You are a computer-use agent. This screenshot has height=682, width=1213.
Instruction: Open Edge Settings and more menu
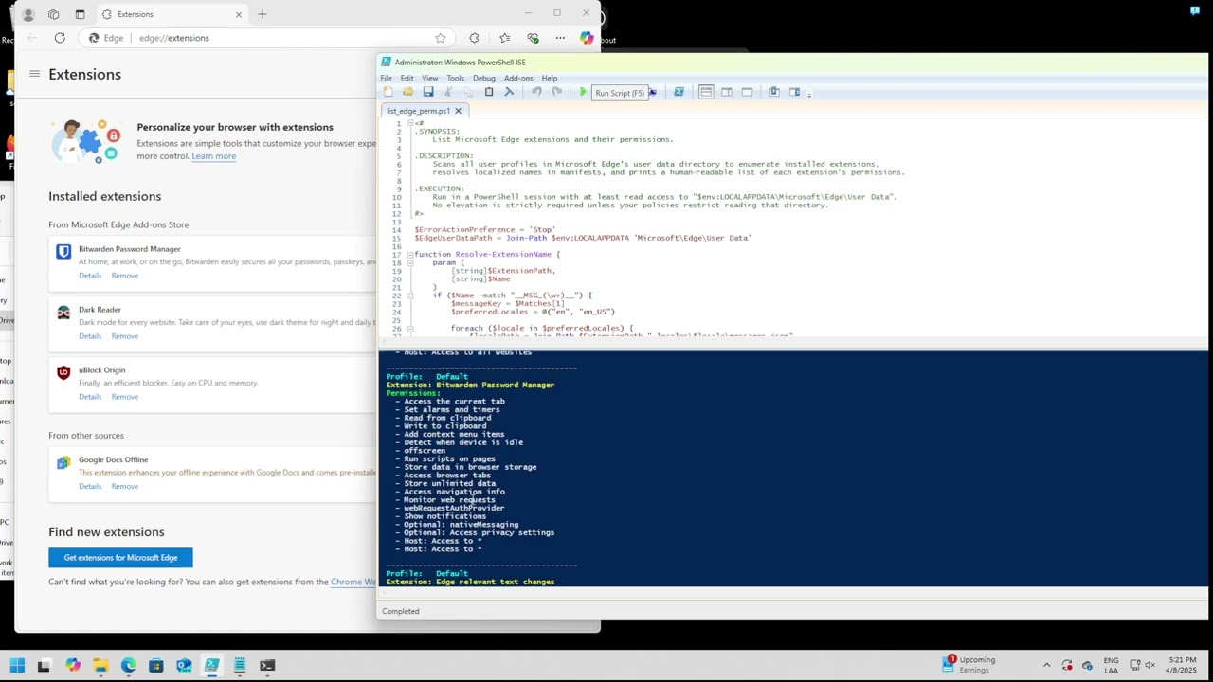(560, 38)
